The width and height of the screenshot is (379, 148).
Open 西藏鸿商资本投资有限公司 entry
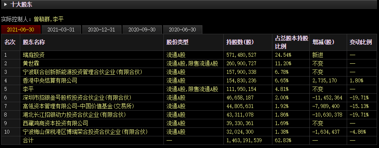point(55,124)
